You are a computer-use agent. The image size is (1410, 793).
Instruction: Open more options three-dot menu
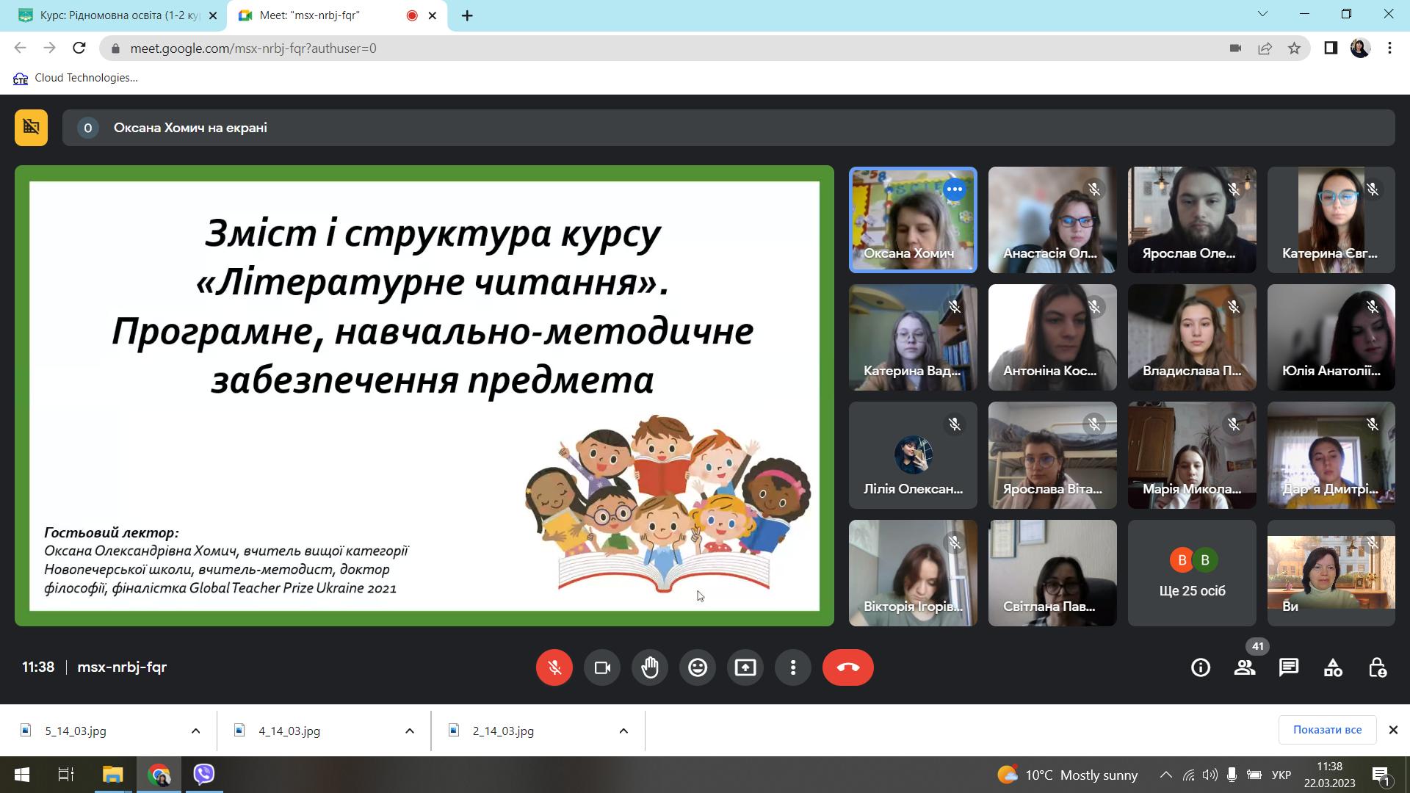793,667
